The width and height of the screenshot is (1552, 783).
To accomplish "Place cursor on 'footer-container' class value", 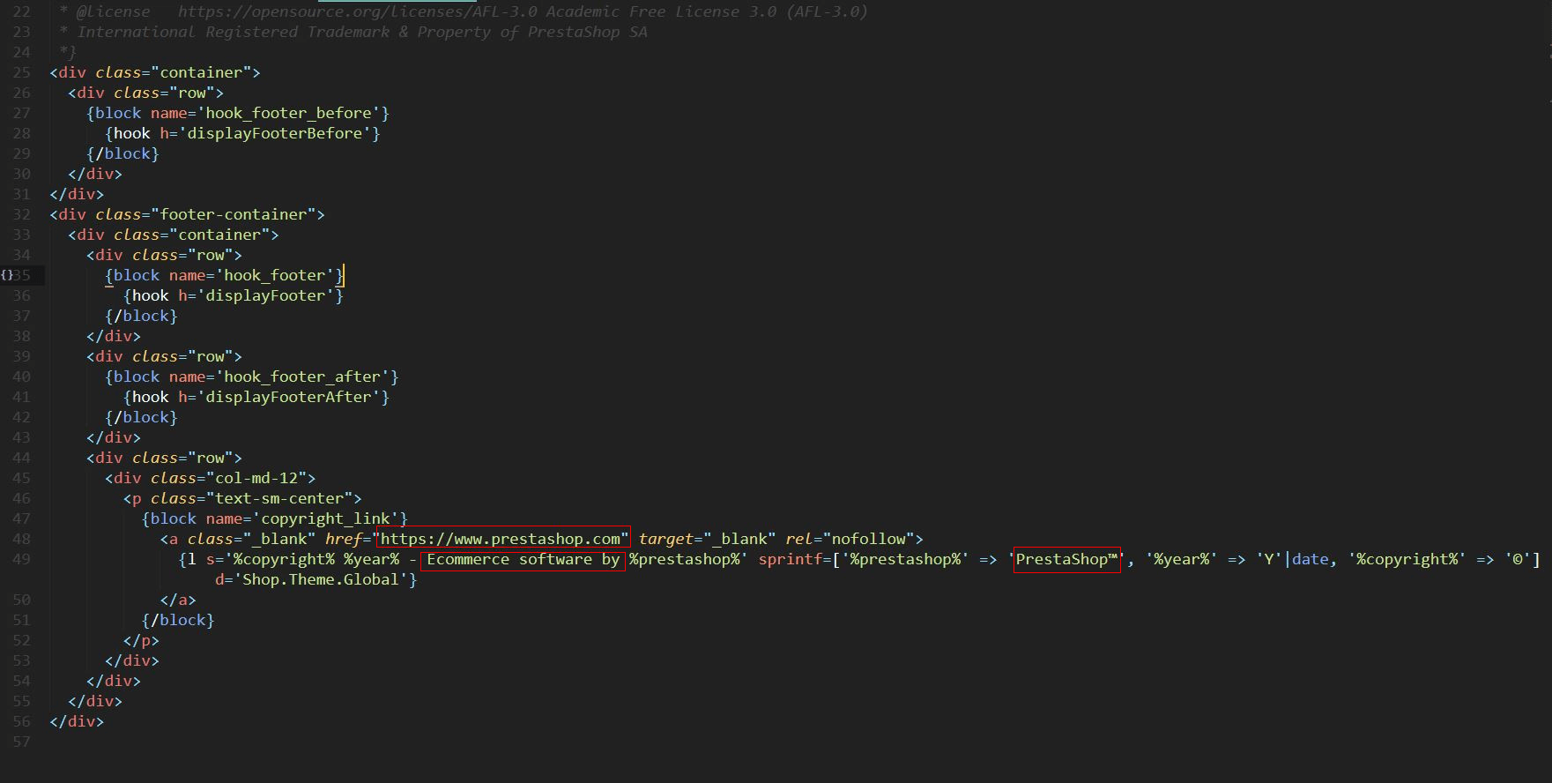I will (233, 214).
